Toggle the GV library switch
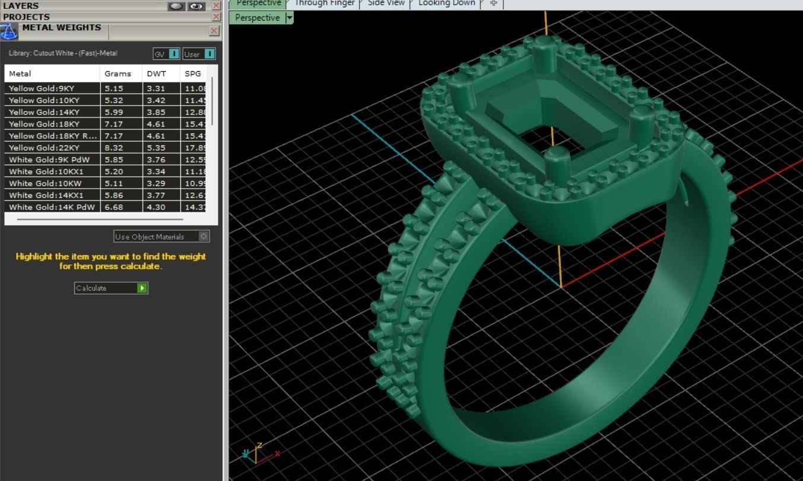The height and width of the screenshot is (481, 803). (166, 54)
